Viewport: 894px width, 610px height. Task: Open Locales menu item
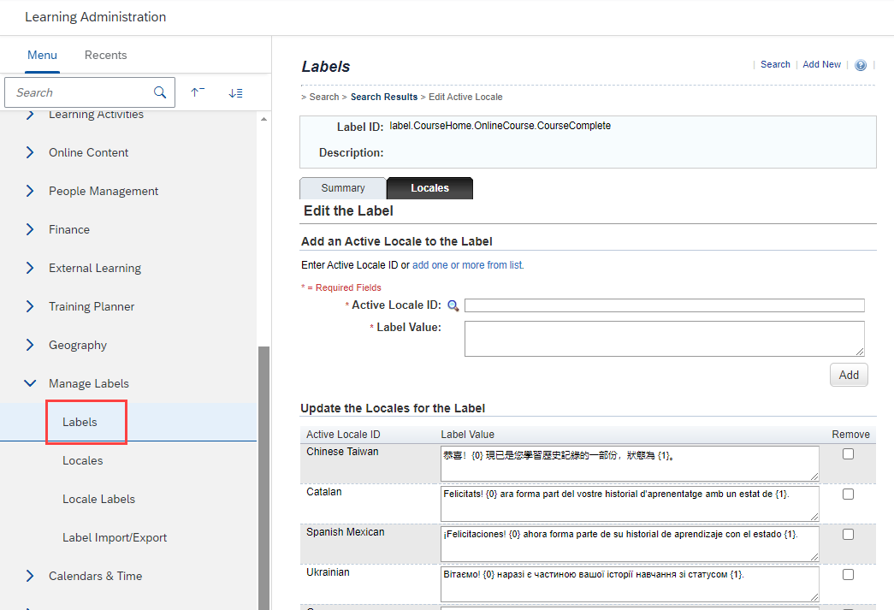pos(83,460)
